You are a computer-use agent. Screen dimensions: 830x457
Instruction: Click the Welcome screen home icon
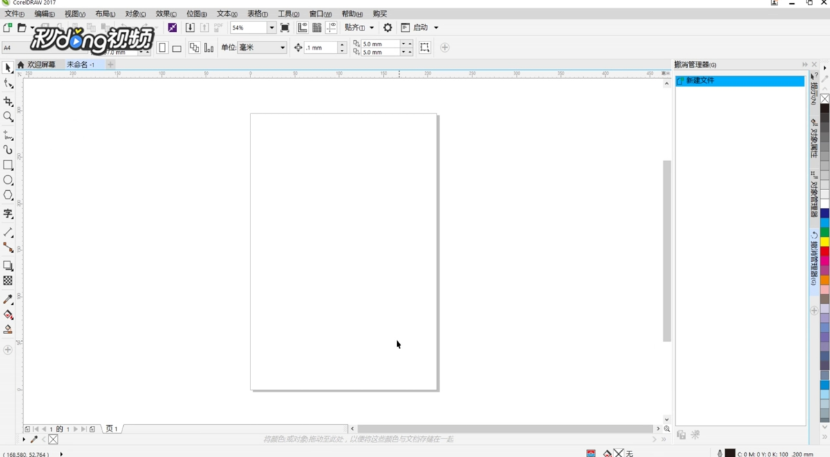click(x=21, y=64)
